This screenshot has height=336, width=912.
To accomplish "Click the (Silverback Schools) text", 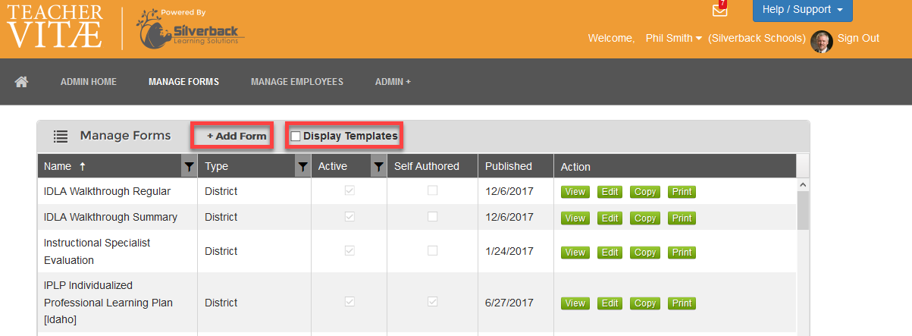I will coord(757,38).
